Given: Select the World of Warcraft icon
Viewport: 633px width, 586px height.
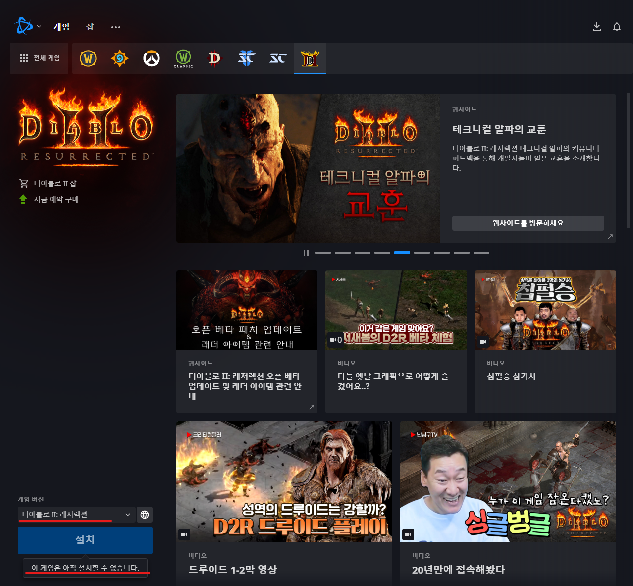Looking at the screenshot, I should click(x=88, y=58).
